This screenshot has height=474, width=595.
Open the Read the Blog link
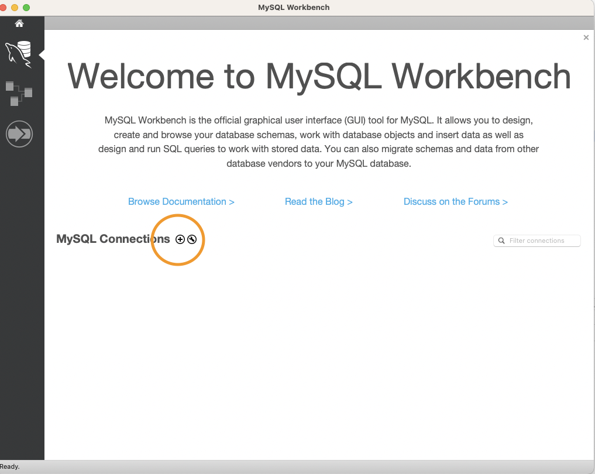tap(319, 201)
